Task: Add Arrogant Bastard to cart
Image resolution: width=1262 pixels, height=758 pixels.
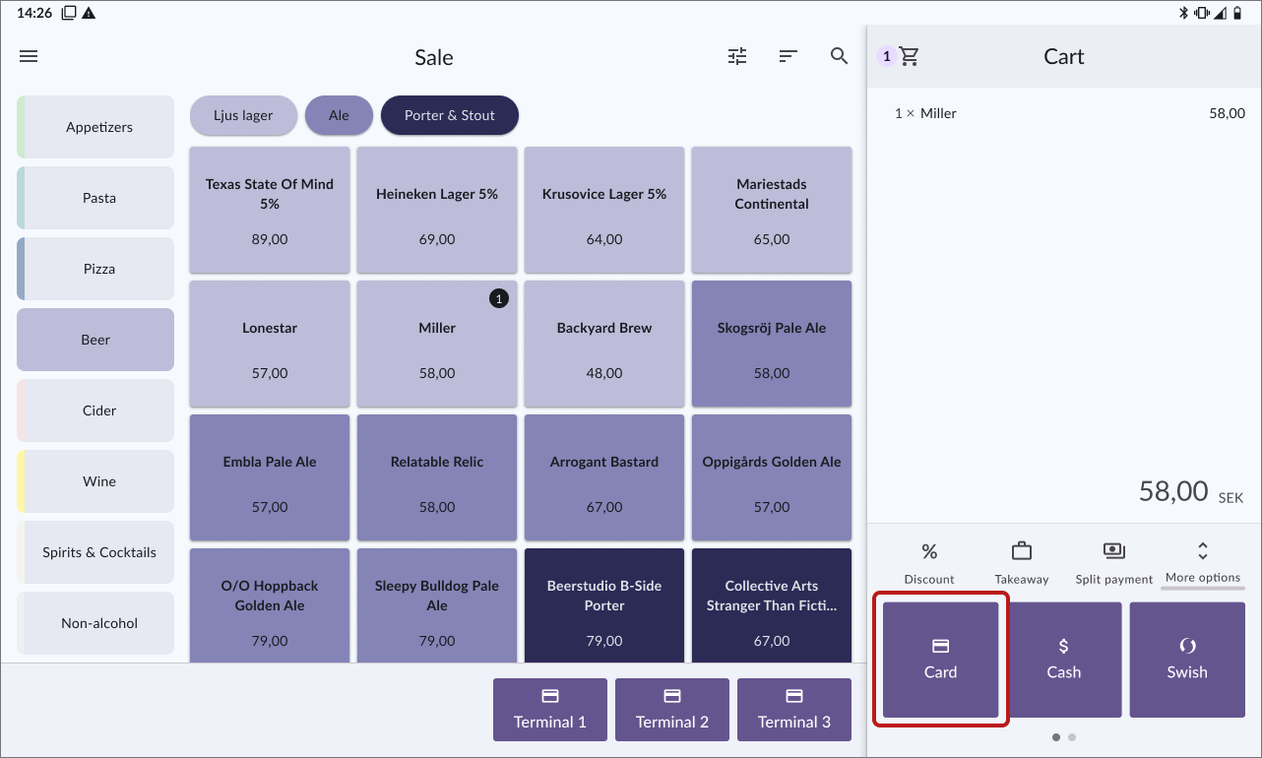Action: (x=604, y=477)
